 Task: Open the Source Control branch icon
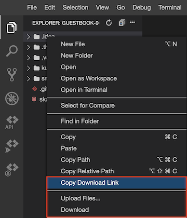pyautogui.click(x=12, y=75)
